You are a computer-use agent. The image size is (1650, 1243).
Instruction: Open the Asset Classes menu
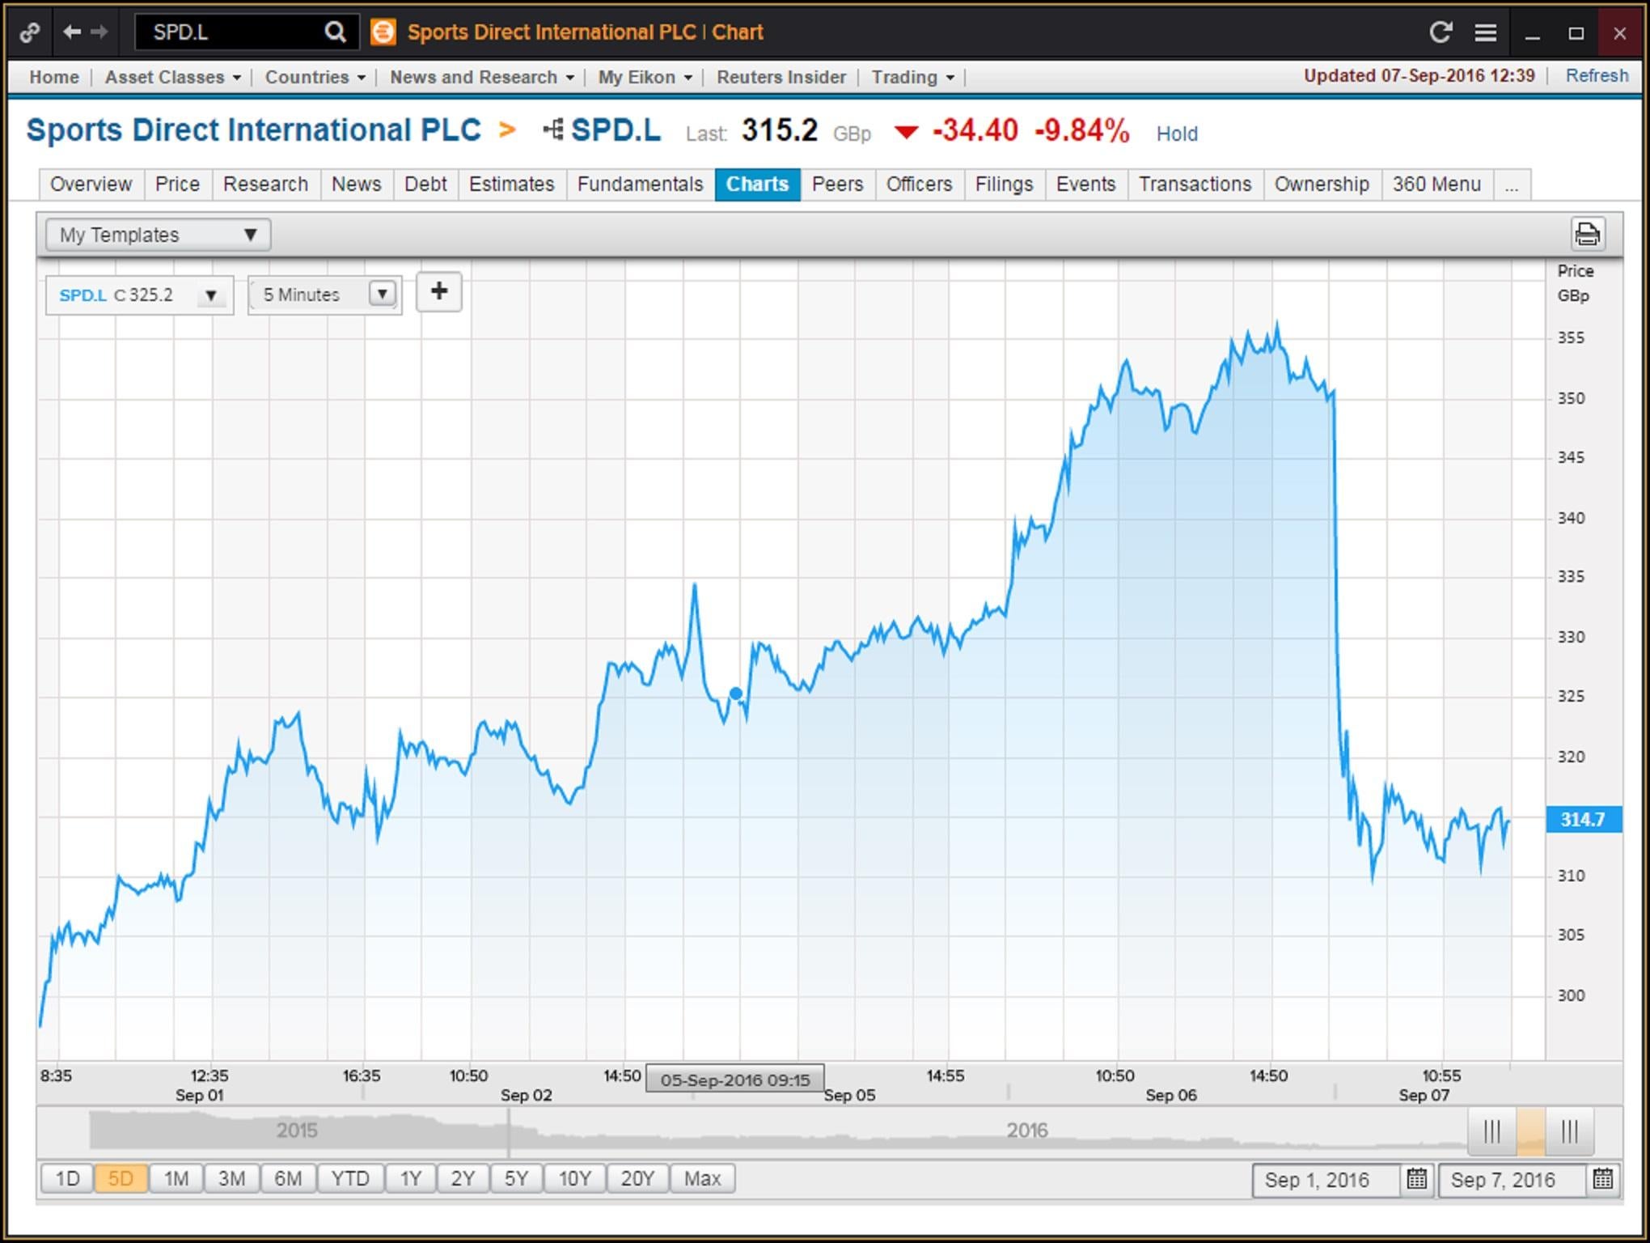[x=172, y=77]
